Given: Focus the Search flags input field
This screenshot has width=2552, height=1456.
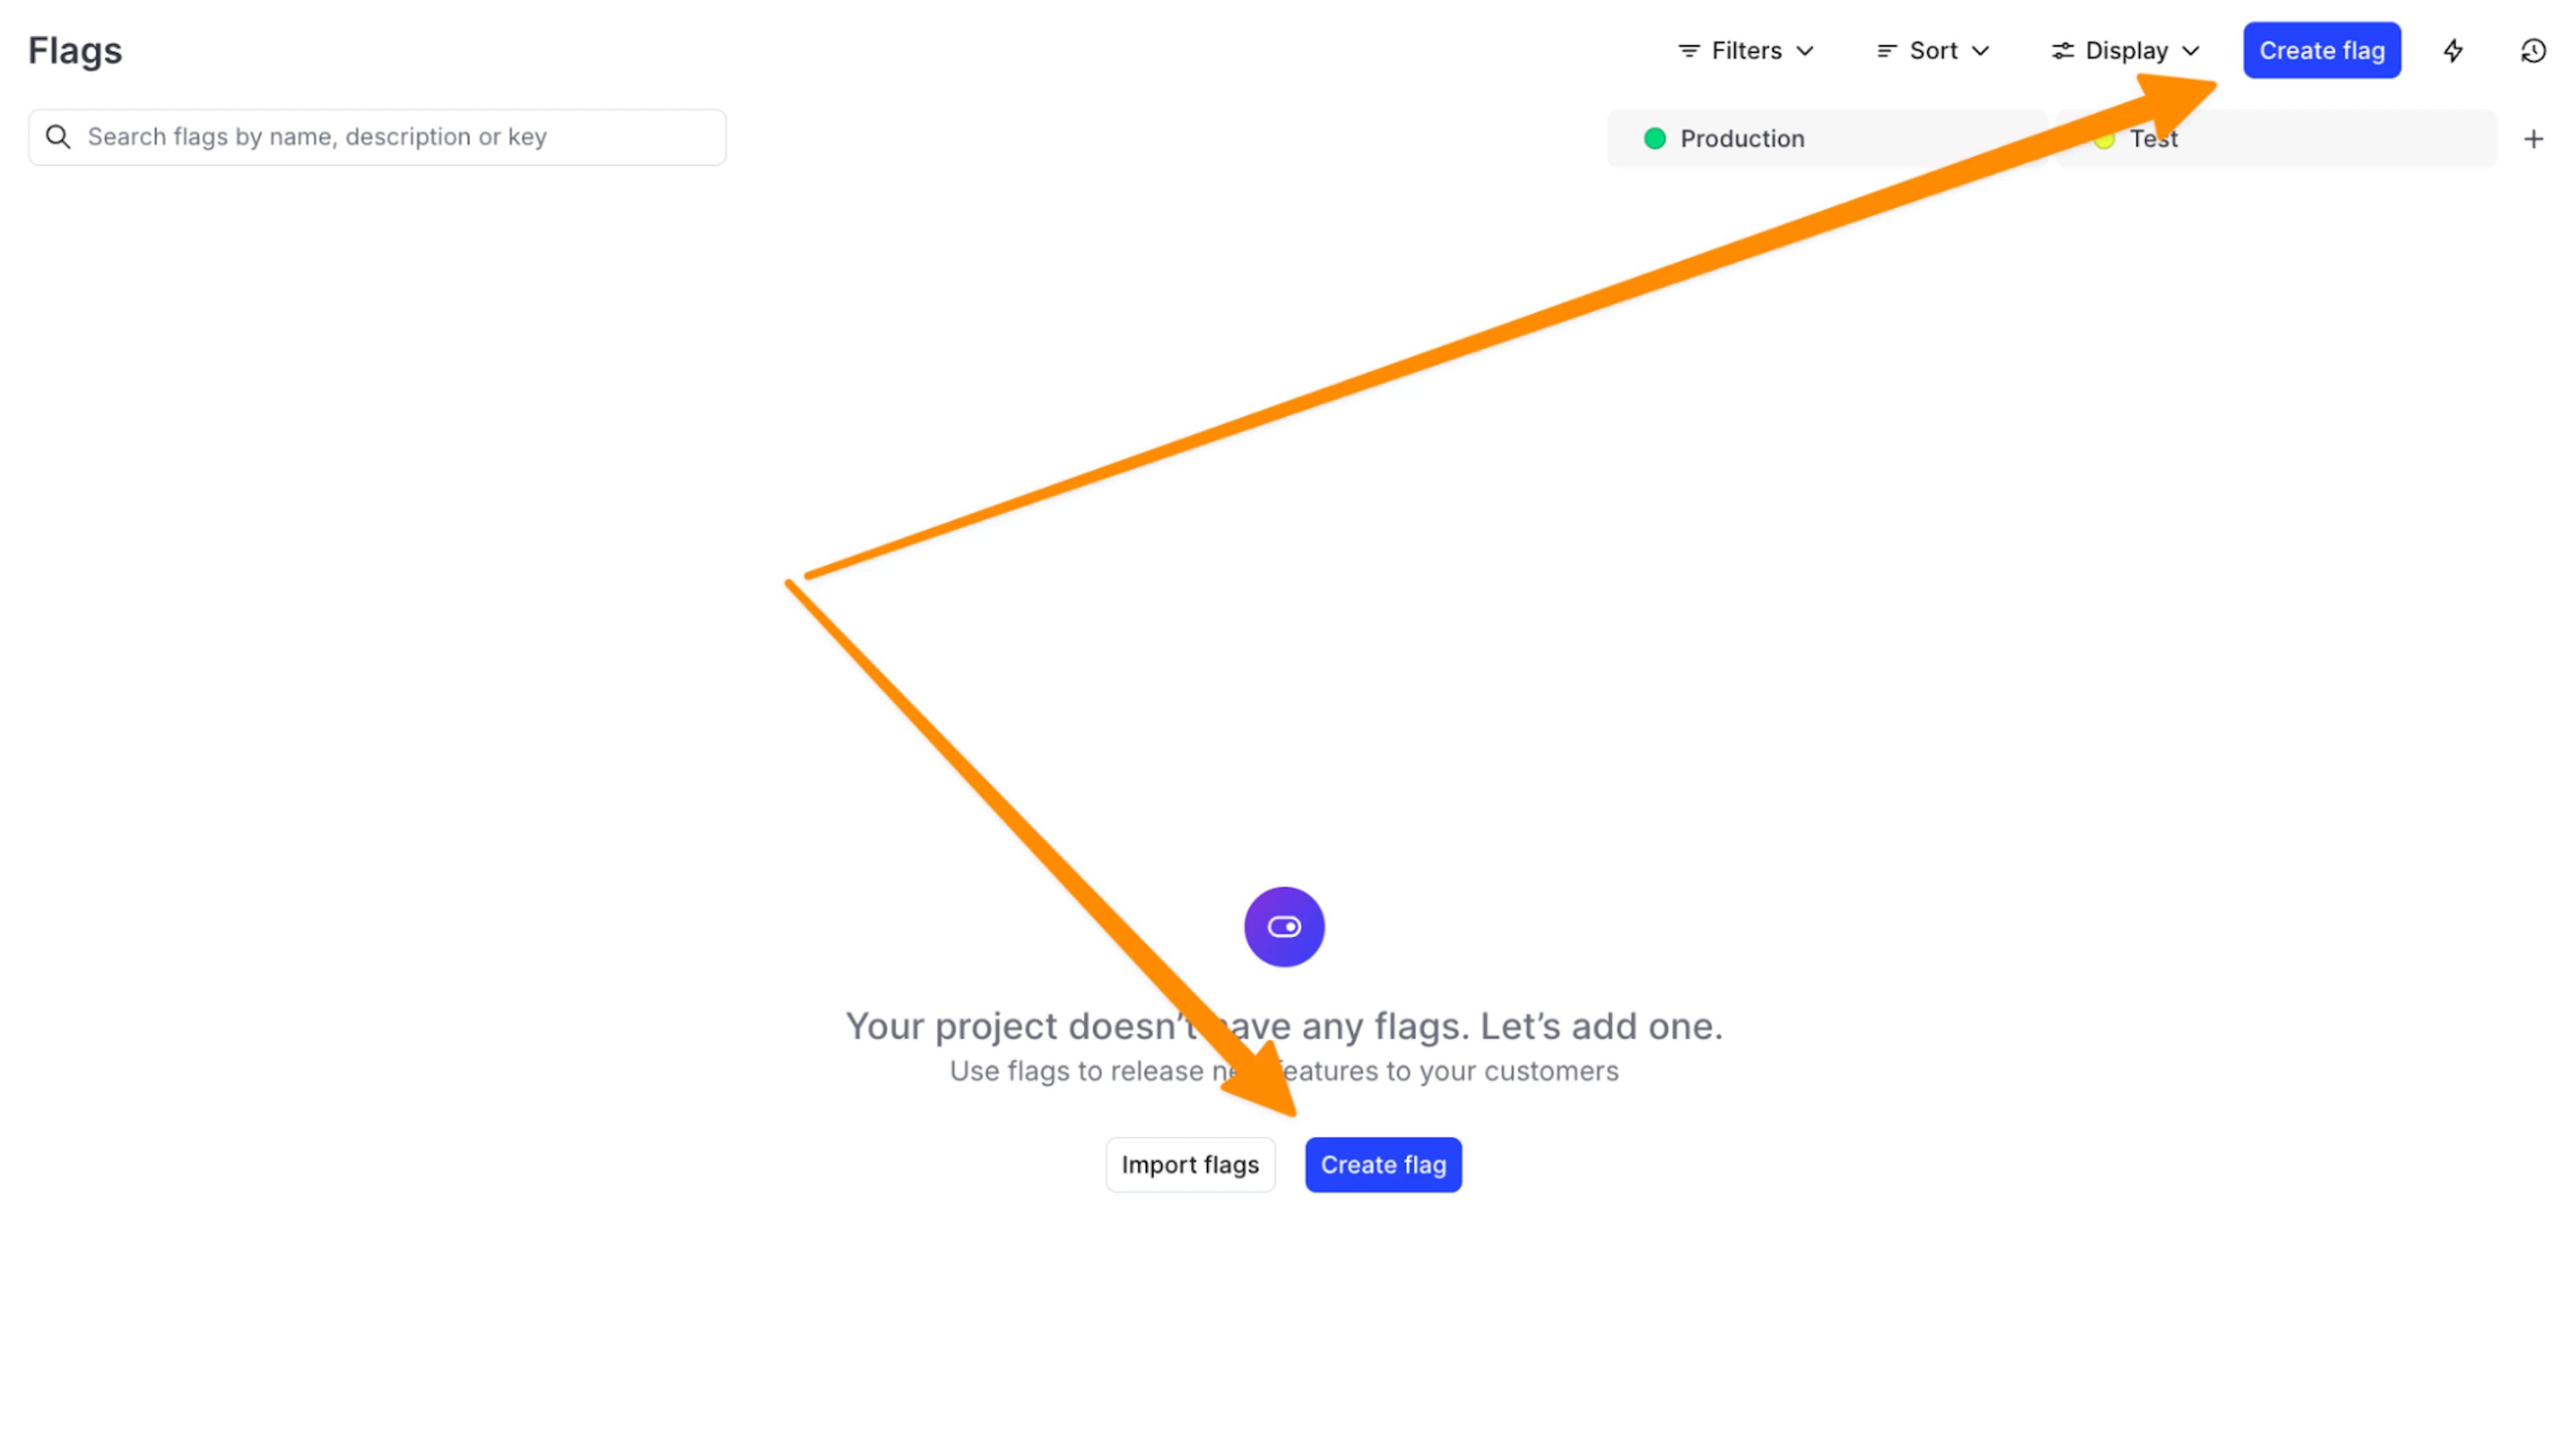Looking at the screenshot, I should (x=400, y=137).
